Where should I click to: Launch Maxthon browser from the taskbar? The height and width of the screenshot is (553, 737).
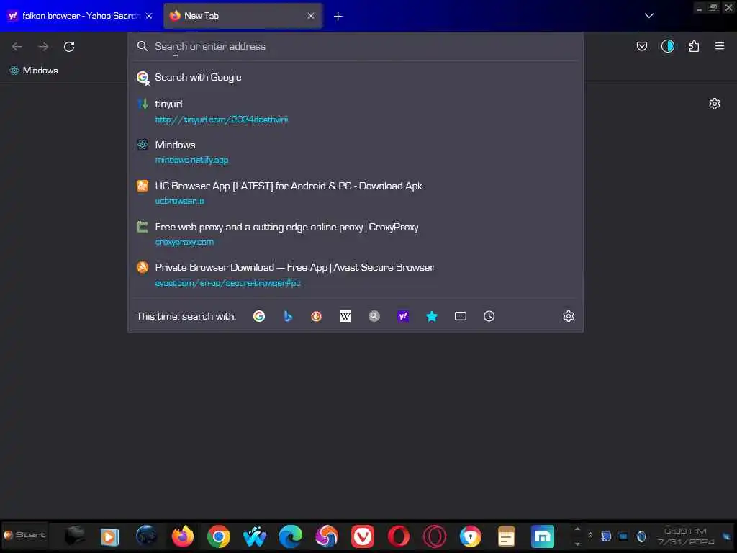(x=543, y=536)
